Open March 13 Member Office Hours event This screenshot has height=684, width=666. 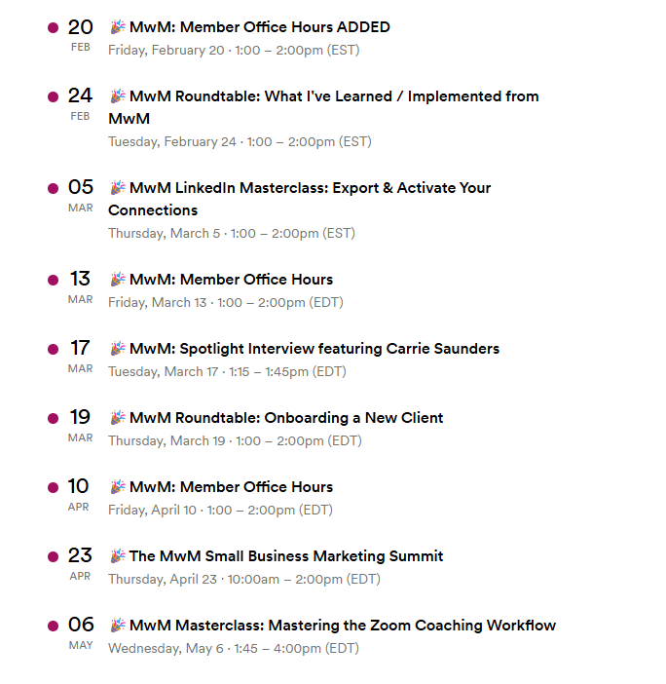[231, 280]
